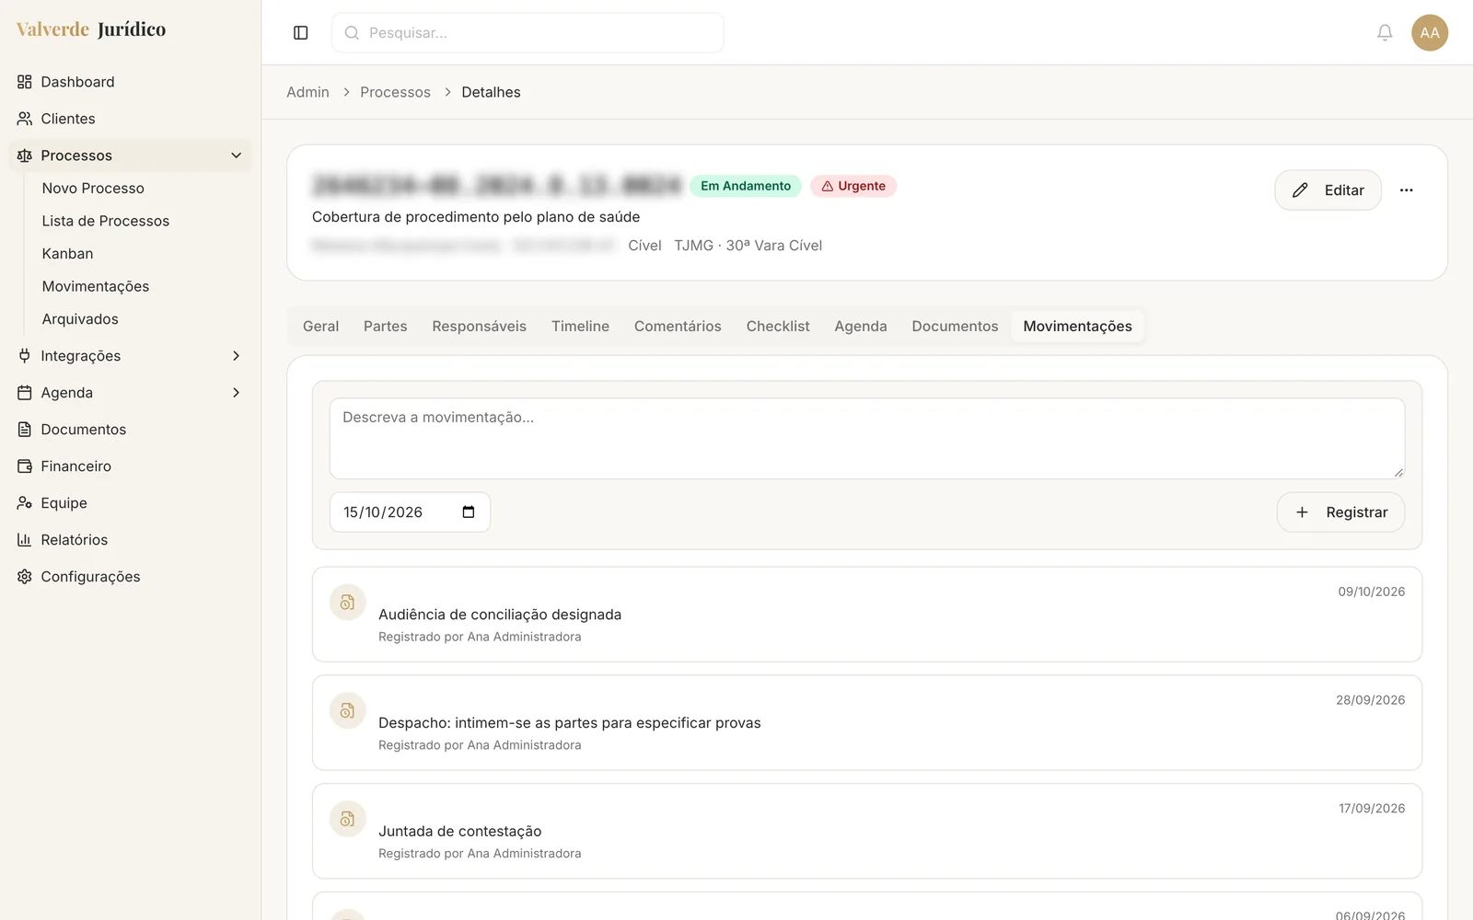Click the Equipe team icon
1473x920 pixels.
pos(25,503)
